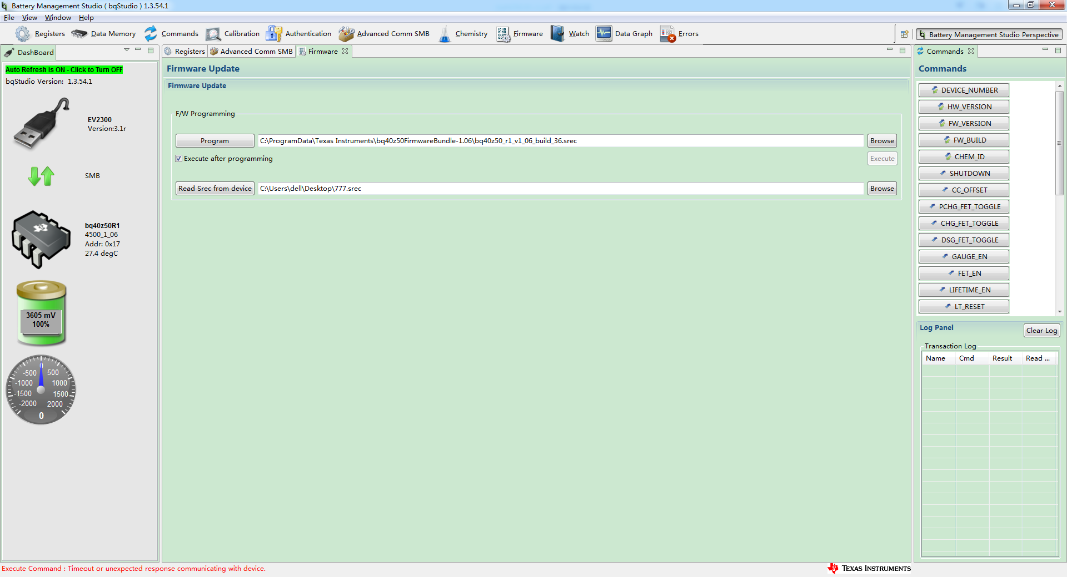Click the Commands list scrollbar up arrow
The image size is (1067, 577).
1060,86
